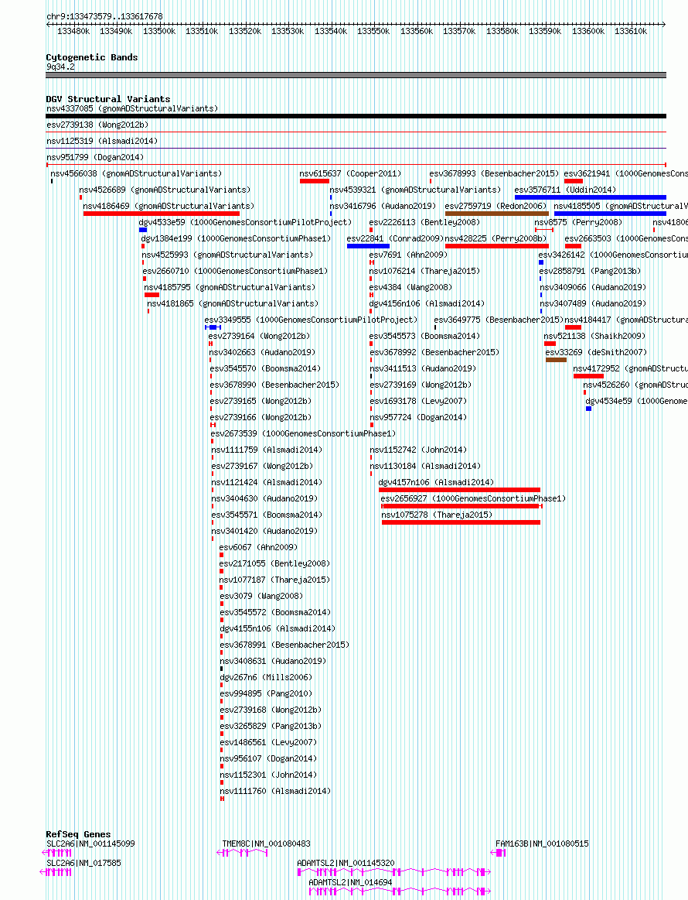Click the 133540k ruler position label

pos(331,32)
